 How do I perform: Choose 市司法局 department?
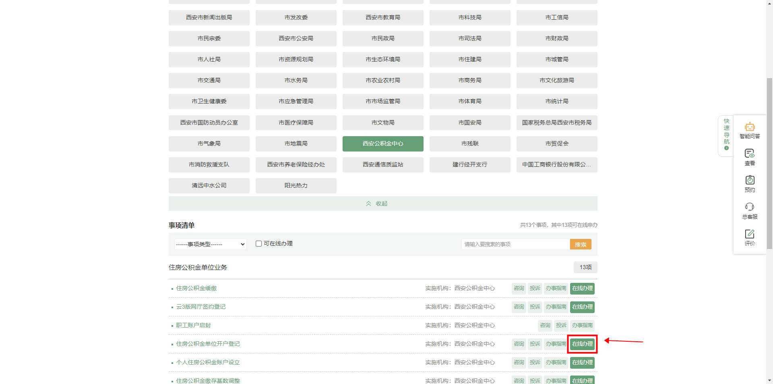[x=470, y=38]
